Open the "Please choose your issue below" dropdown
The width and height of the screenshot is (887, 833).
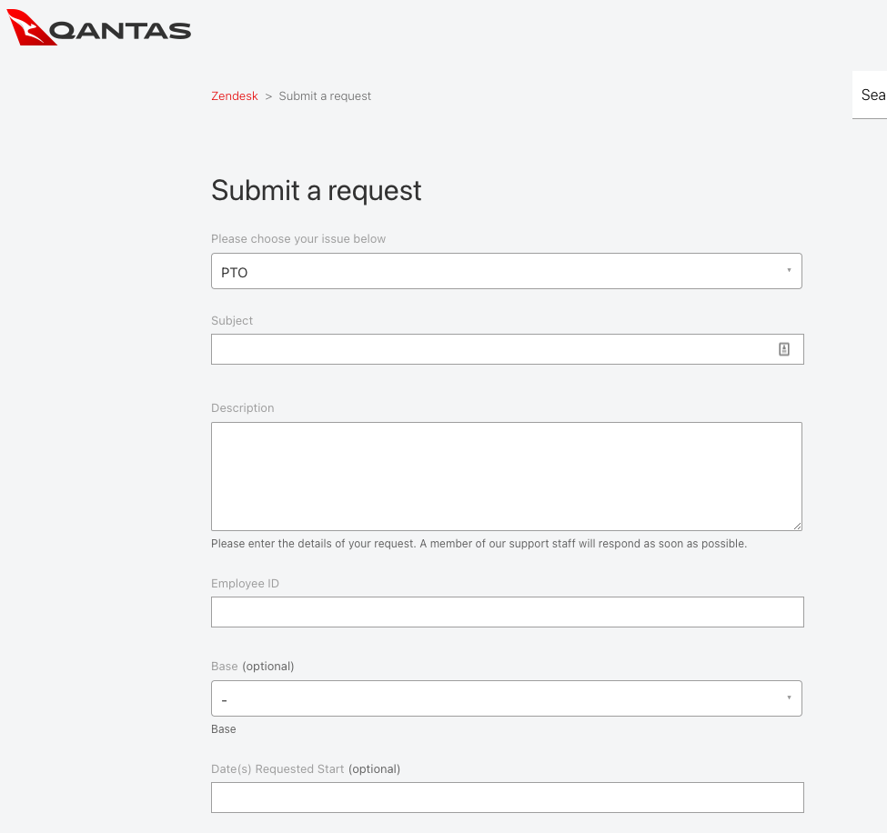tap(507, 270)
